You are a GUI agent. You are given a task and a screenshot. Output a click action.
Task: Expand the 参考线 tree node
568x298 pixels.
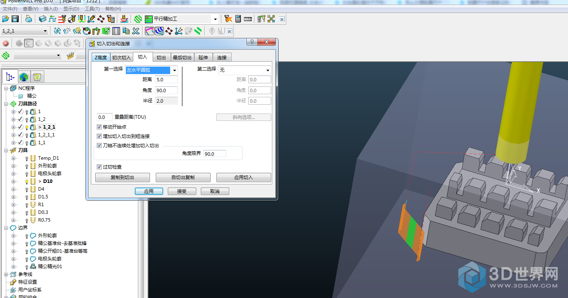tap(6, 274)
